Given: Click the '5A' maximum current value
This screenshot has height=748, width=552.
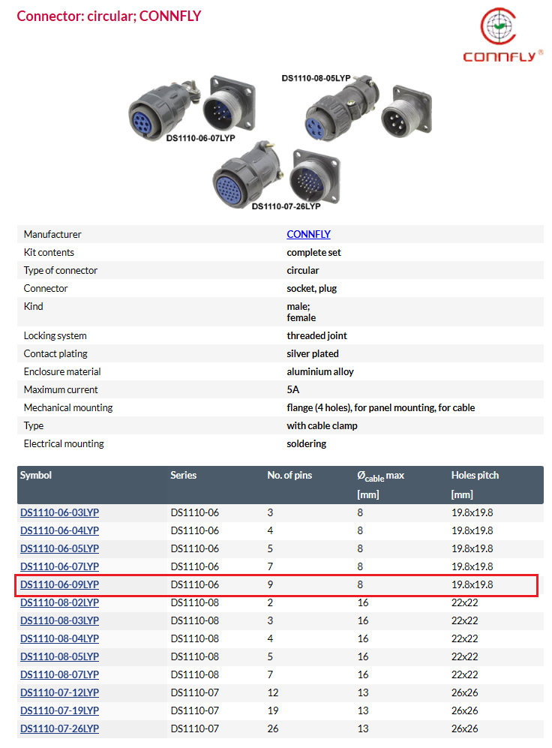Looking at the screenshot, I should coord(293,389).
